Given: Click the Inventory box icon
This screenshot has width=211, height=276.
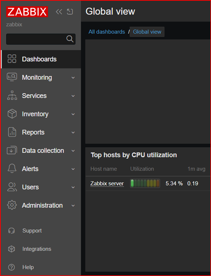Looking at the screenshot, I should (12, 114).
